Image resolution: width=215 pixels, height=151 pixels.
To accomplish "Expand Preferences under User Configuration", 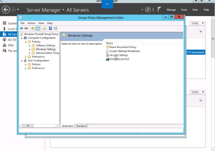I will coord(25,68).
